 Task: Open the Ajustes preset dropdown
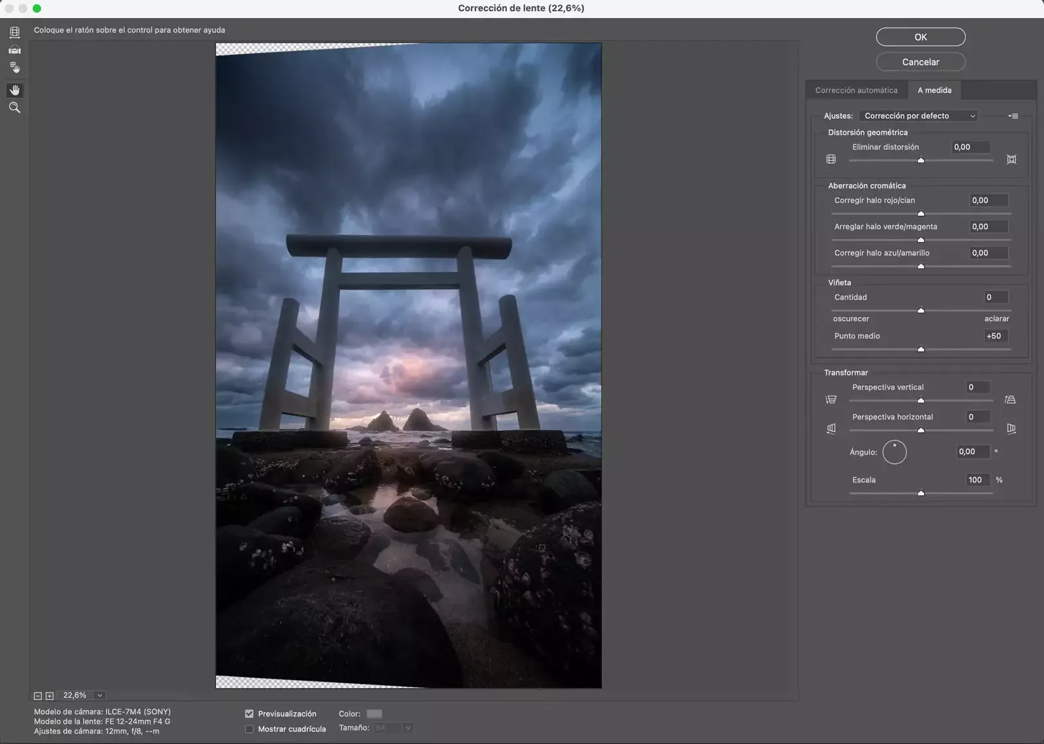pos(919,116)
